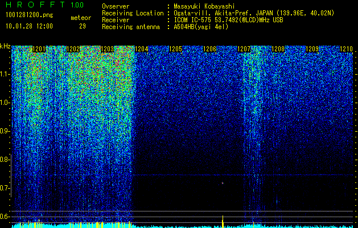Click the Receiver field label

tap(116, 20)
